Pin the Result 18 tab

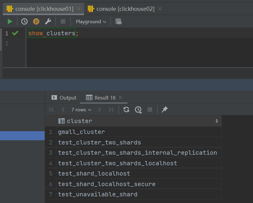(164, 109)
